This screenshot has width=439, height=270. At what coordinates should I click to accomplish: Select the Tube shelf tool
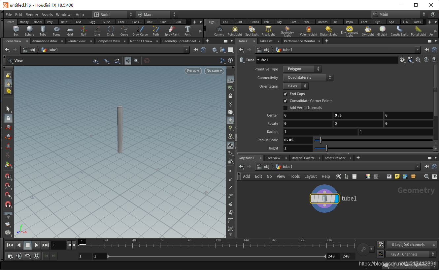tap(43, 31)
